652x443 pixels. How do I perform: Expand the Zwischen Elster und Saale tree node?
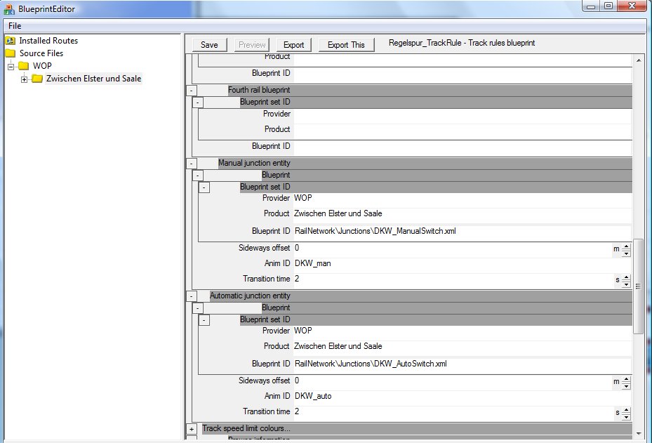[x=25, y=79]
